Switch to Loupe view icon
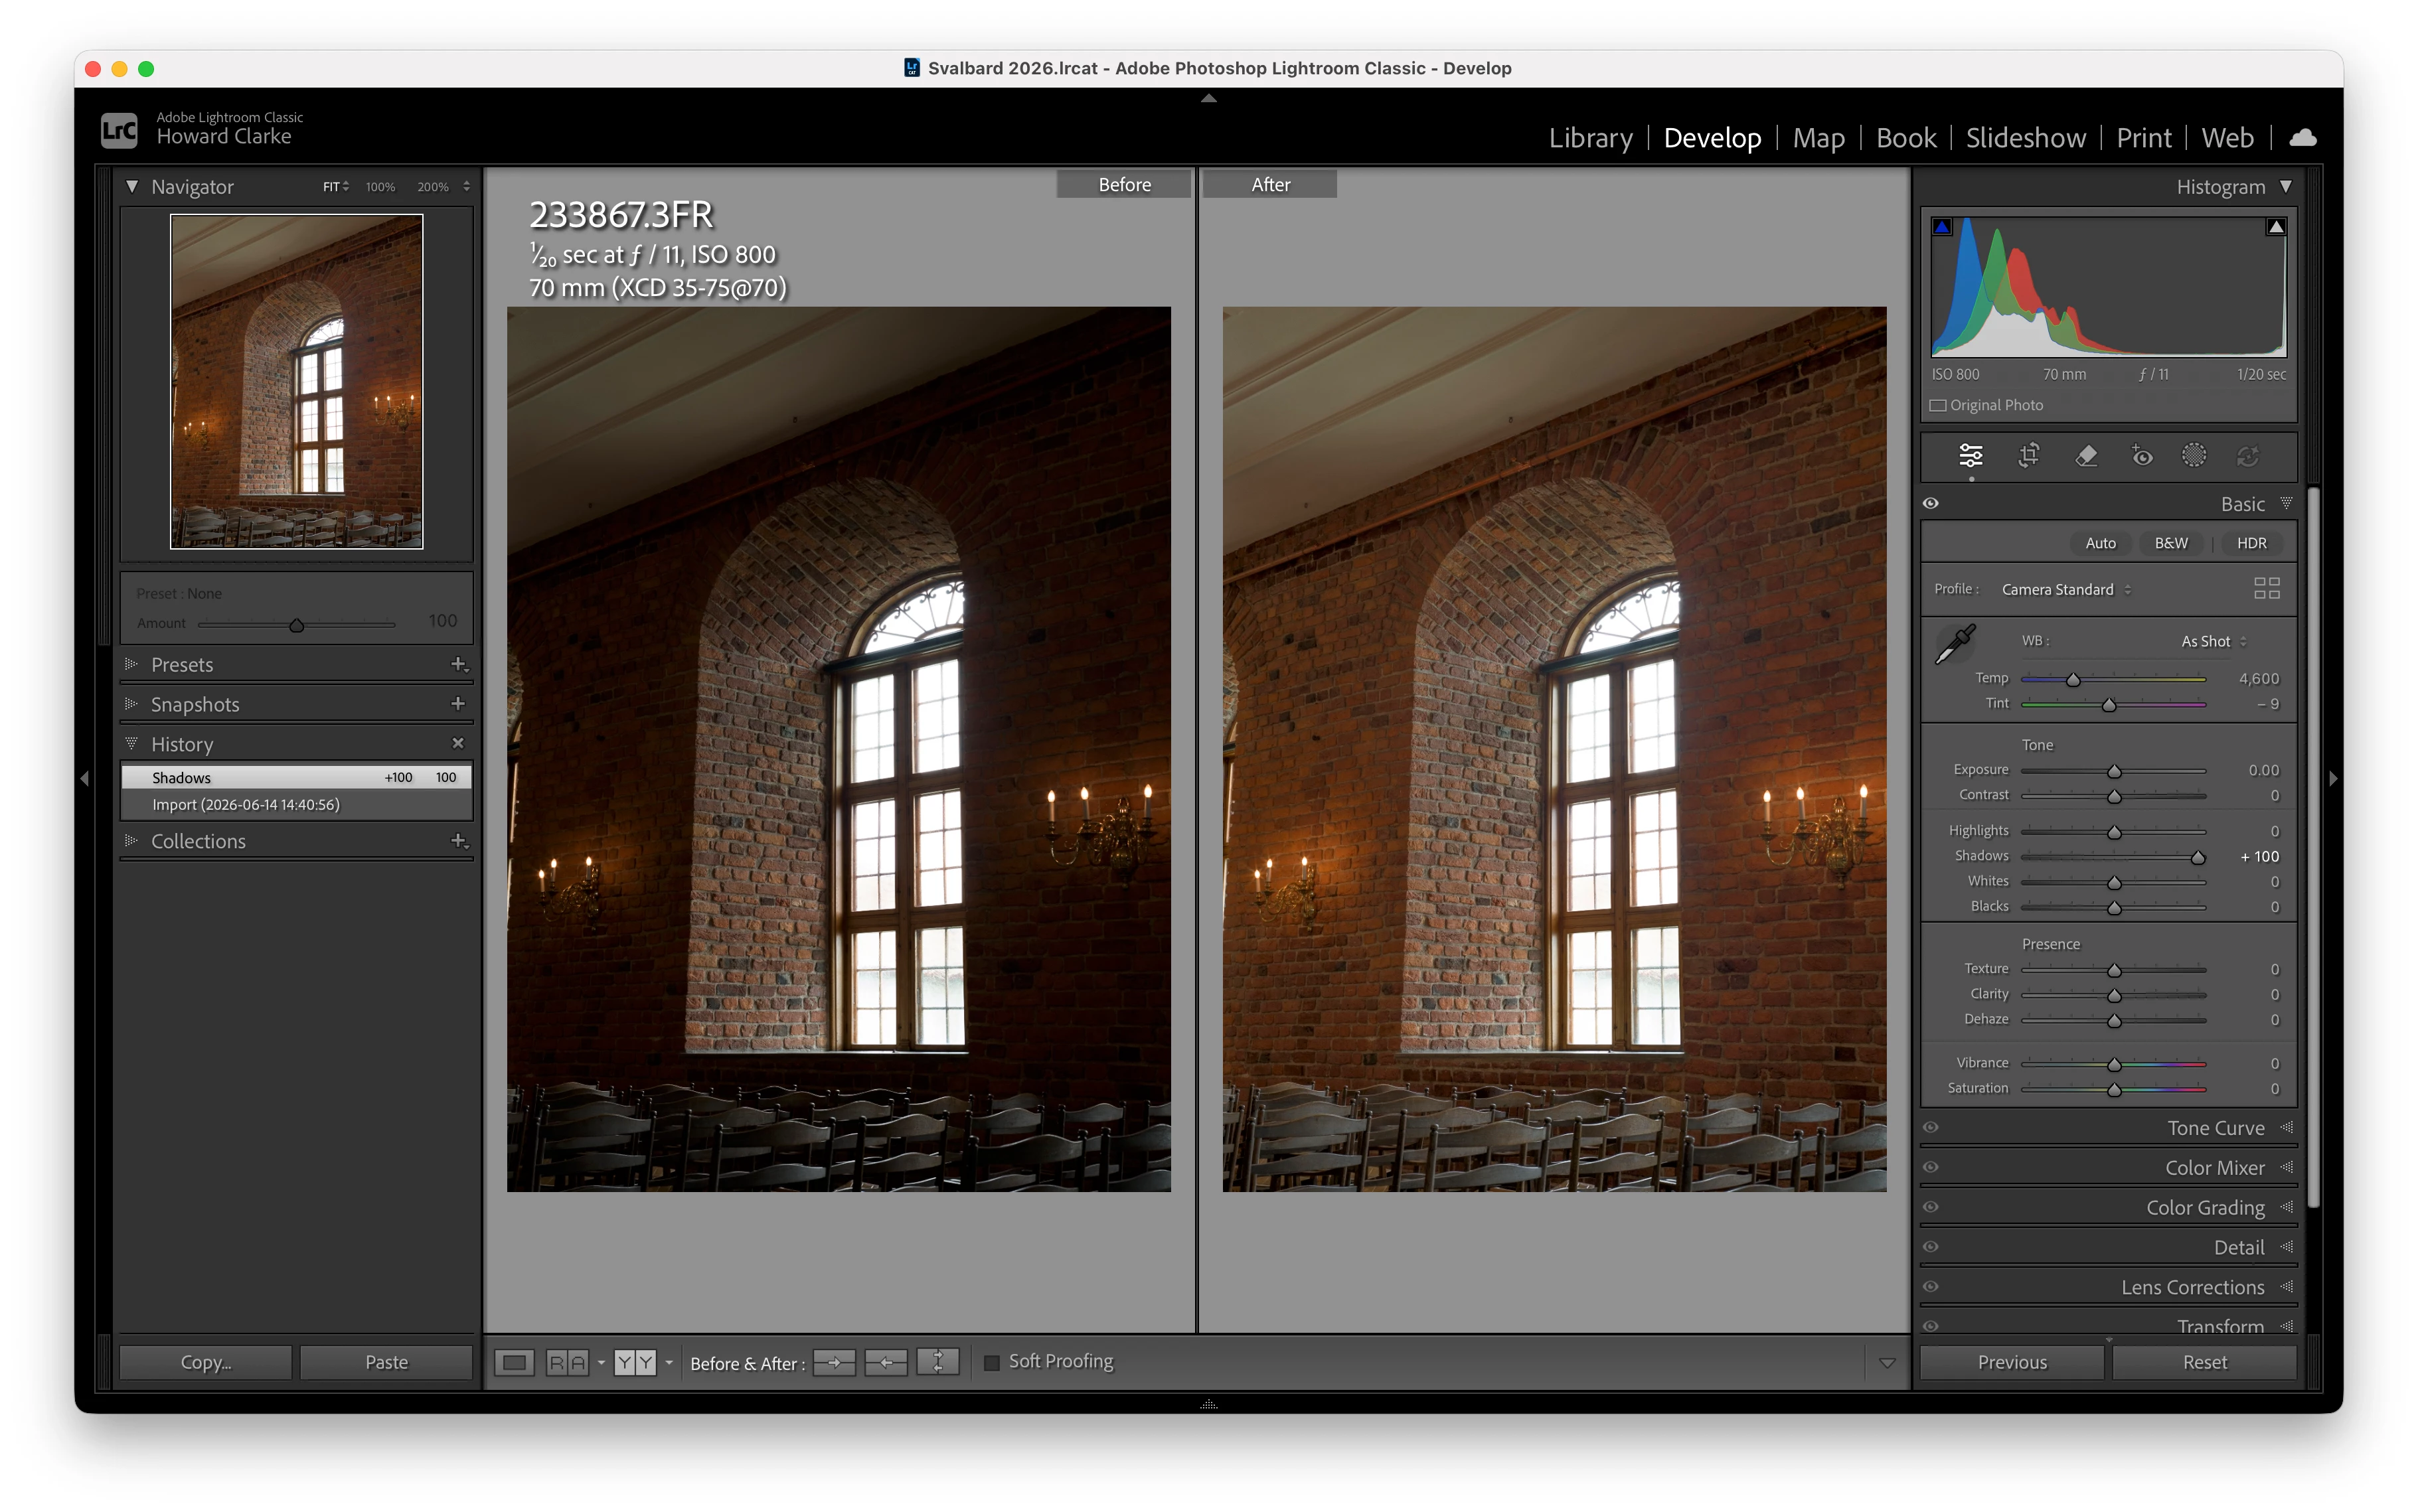This screenshot has height=1512, width=2418. 514,1362
